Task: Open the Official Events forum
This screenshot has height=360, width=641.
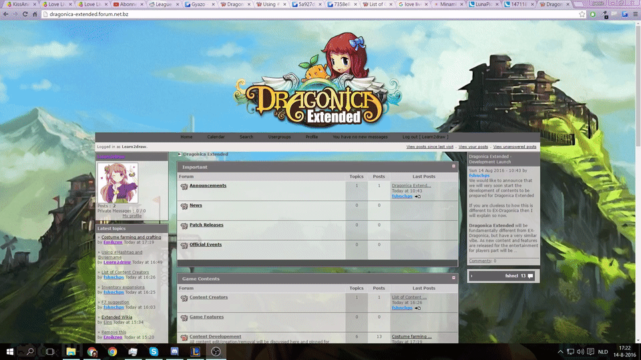Action: (206, 245)
